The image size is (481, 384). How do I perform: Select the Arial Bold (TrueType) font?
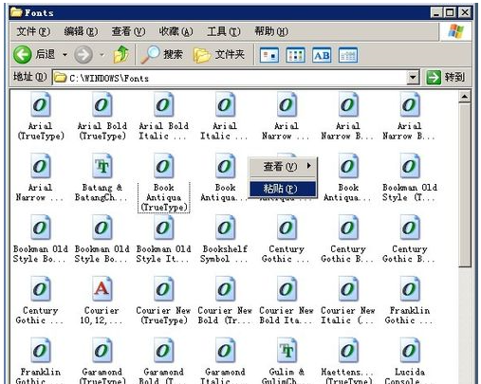(x=102, y=117)
